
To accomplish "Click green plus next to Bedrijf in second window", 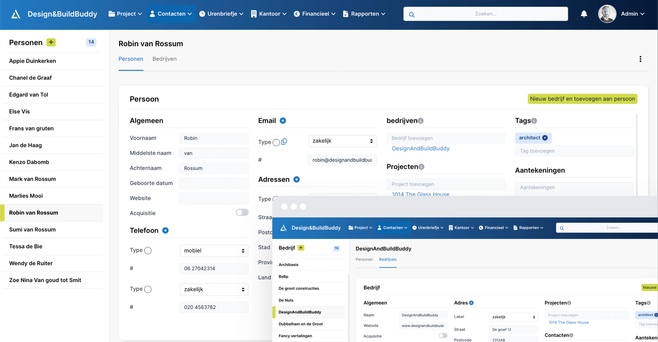I will pos(301,248).
